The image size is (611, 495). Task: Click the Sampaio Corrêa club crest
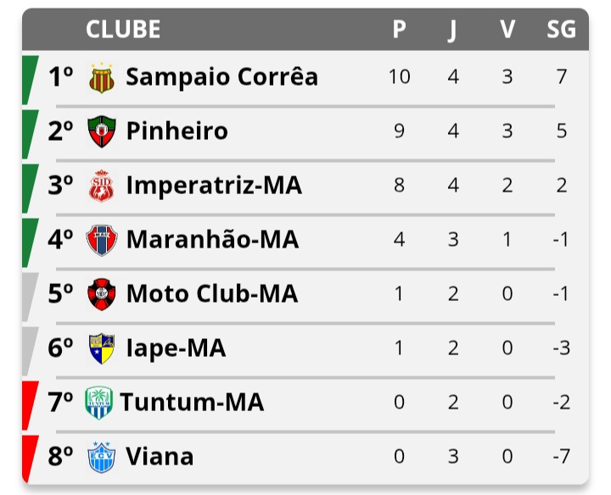101,77
